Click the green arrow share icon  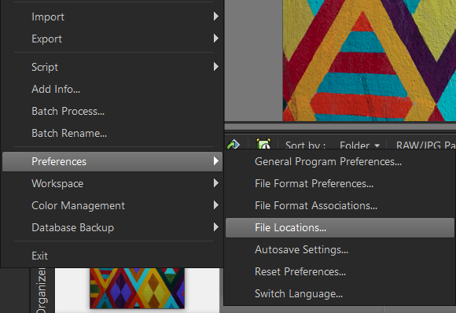(x=234, y=144)
